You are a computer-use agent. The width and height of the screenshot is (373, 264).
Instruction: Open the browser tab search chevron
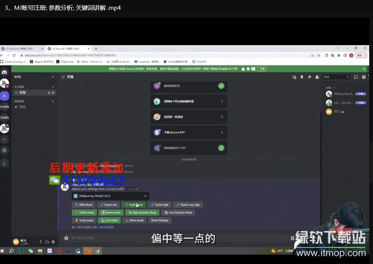point(338,48)
